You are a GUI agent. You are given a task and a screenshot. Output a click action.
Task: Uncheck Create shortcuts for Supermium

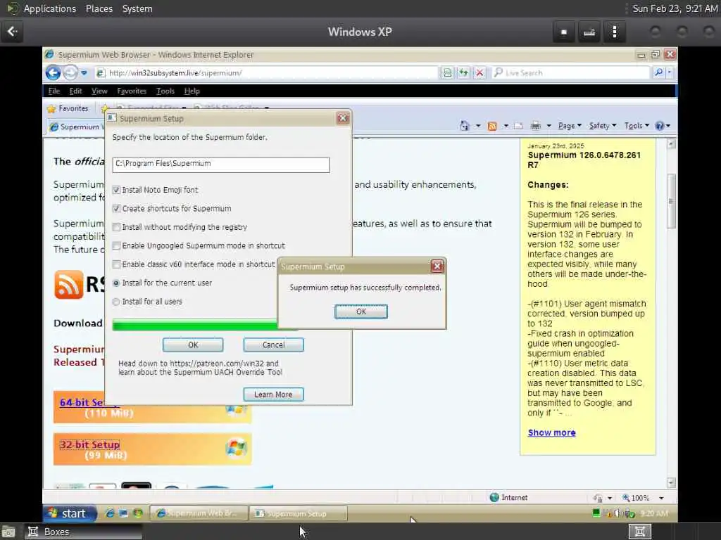tap(116, 208)
